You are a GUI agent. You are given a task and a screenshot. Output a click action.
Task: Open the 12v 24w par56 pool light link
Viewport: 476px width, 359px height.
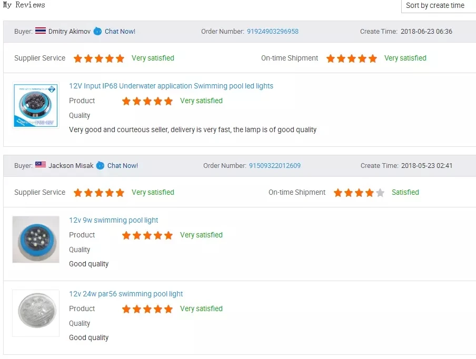(126, 294)
